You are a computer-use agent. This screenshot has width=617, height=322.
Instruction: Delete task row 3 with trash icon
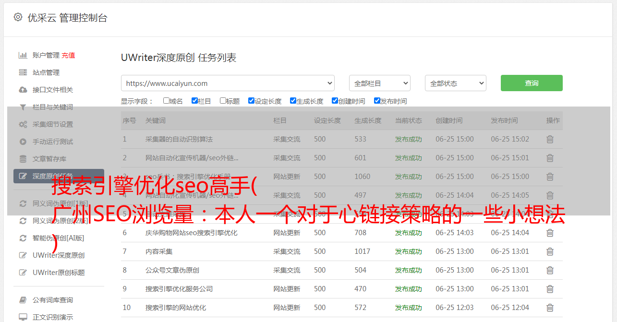coord(550,177)
